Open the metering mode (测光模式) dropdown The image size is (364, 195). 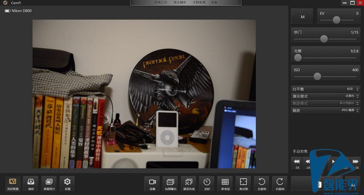pos(326,96)
